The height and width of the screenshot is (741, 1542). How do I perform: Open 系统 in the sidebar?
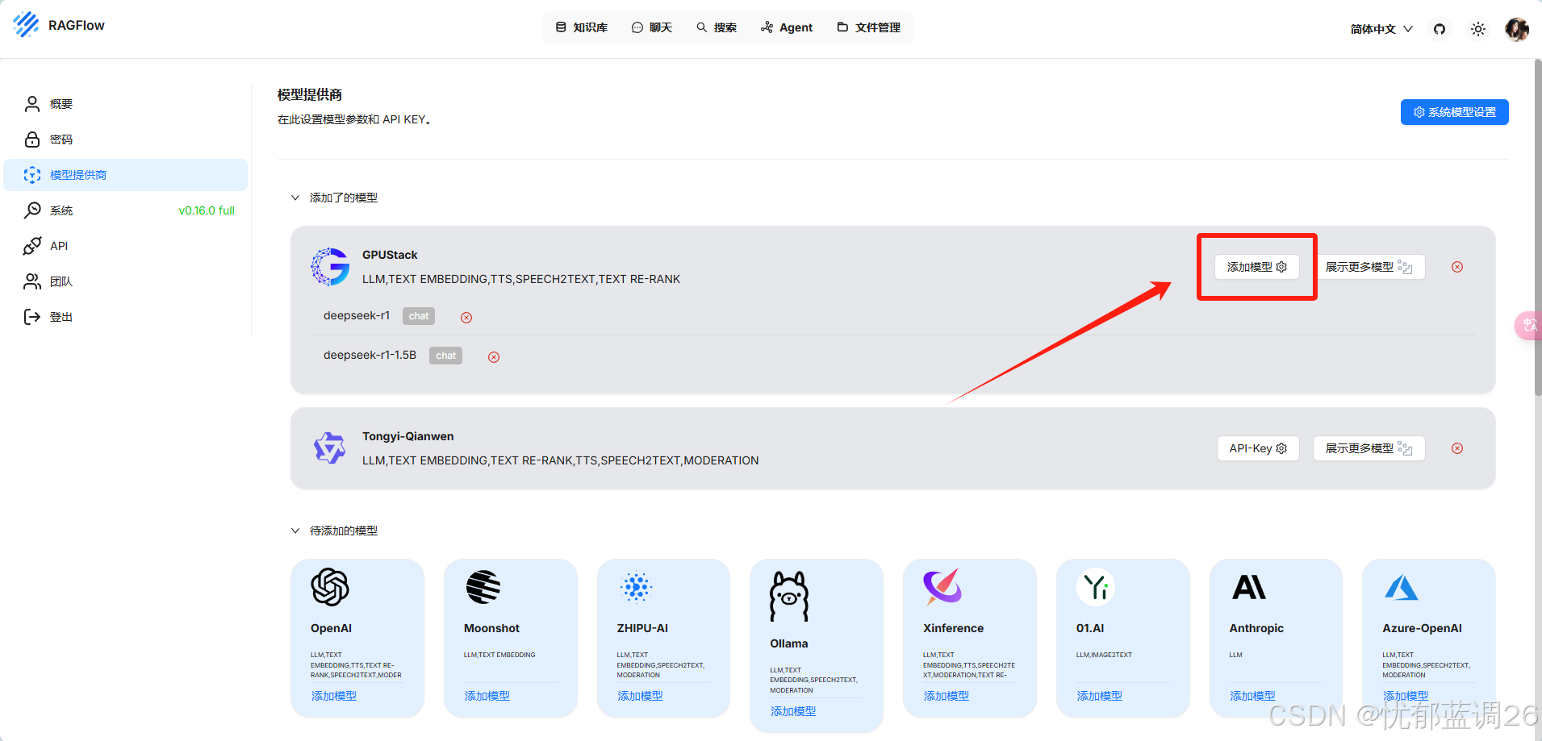tap(126, 210)
